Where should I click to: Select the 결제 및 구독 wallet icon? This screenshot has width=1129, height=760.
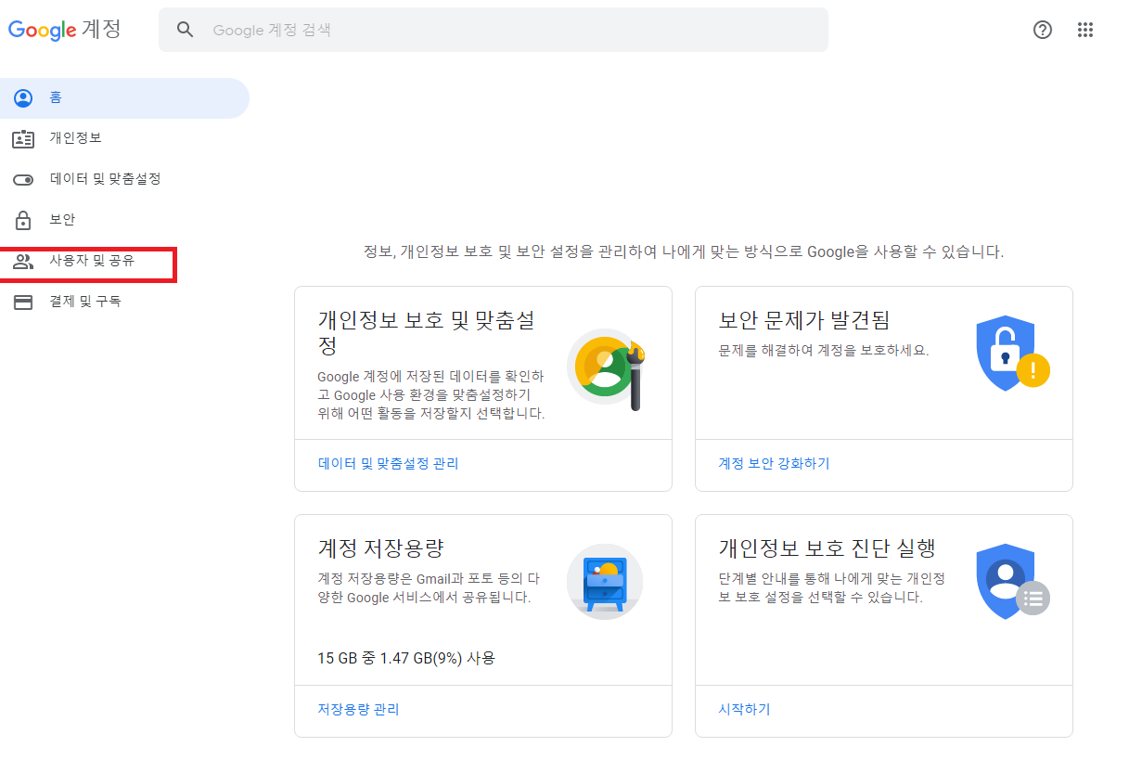(23, 301)
